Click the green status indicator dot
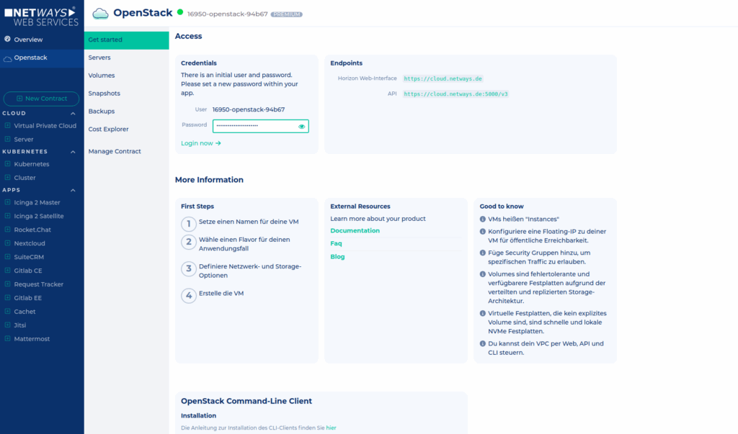738x434 pixels. (179, 13)
